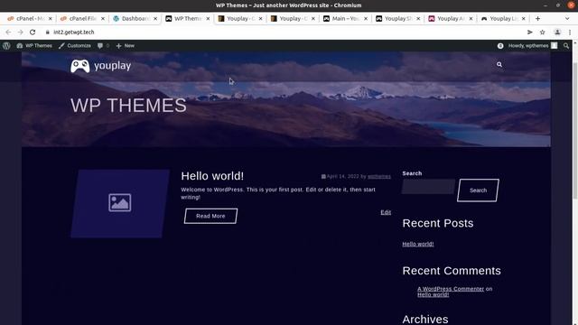Click the WP THEMES page heading

pyautogui.click(x=128, y=106)
